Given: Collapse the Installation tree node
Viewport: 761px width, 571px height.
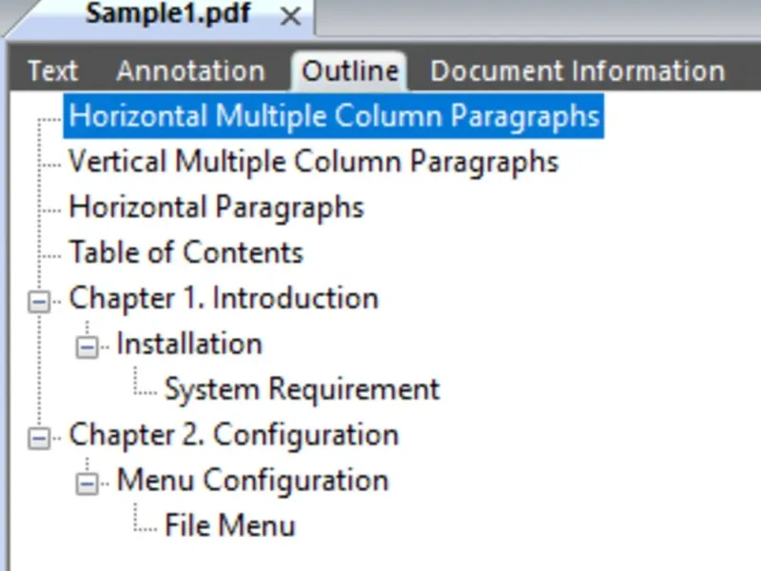Looking at the screenshot, I should (87, 346).
